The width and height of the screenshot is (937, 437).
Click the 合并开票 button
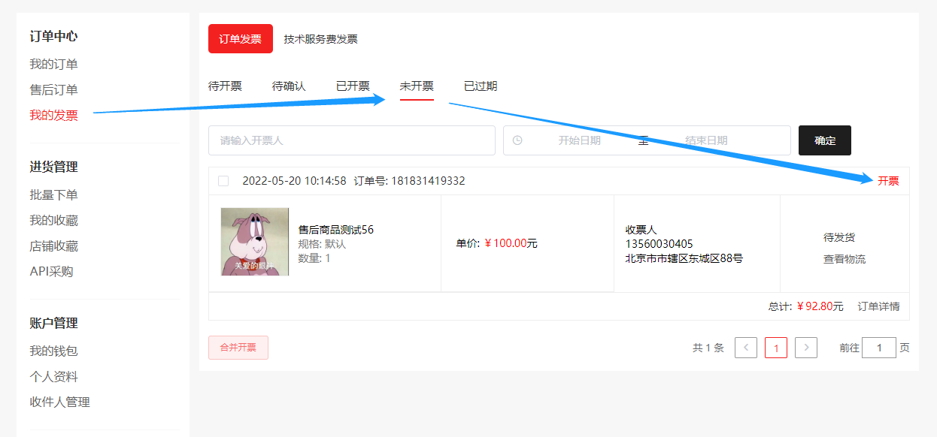pyautogui.click(x=238, y=348)
